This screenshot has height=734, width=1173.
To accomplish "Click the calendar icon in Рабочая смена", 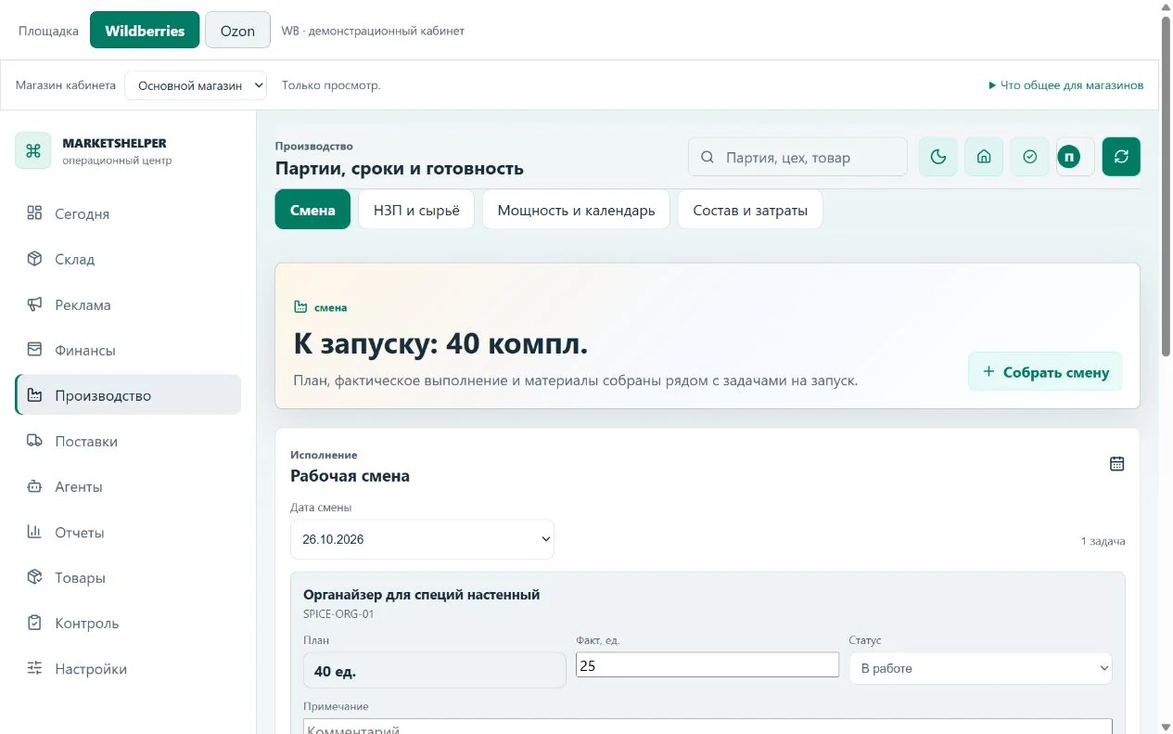I will click(x=1116, y=464).
